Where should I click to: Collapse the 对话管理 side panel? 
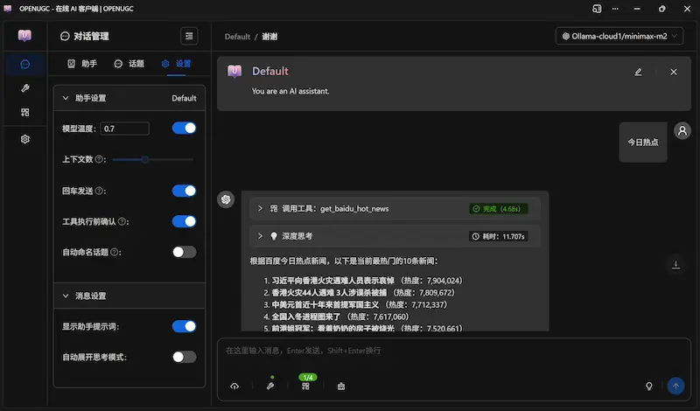click(x=189, y=36)
